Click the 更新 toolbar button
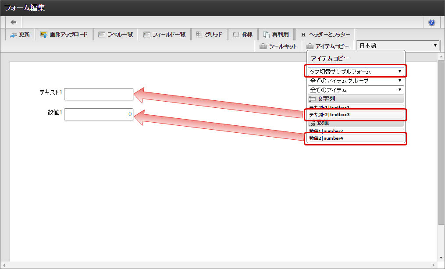The width and height of the screenshot is (445, 269). click(x=20, y=35)
